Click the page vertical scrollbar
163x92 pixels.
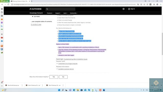[162, 44]
